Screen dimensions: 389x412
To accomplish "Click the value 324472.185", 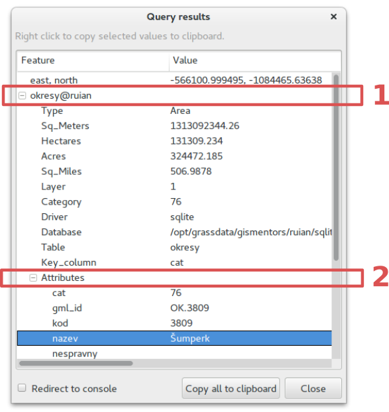I will [x=196, y=156].
